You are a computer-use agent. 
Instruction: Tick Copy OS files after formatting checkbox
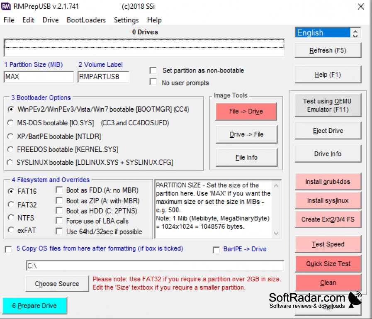pyautogui.click(x=9, y=249)
